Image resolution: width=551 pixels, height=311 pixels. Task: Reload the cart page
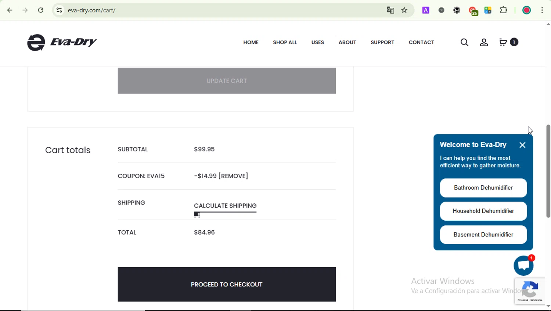pos(41,10)
